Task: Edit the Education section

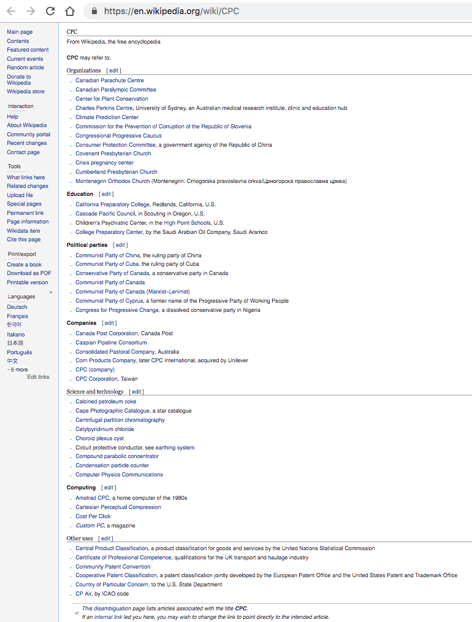Action: pos(106,194)
